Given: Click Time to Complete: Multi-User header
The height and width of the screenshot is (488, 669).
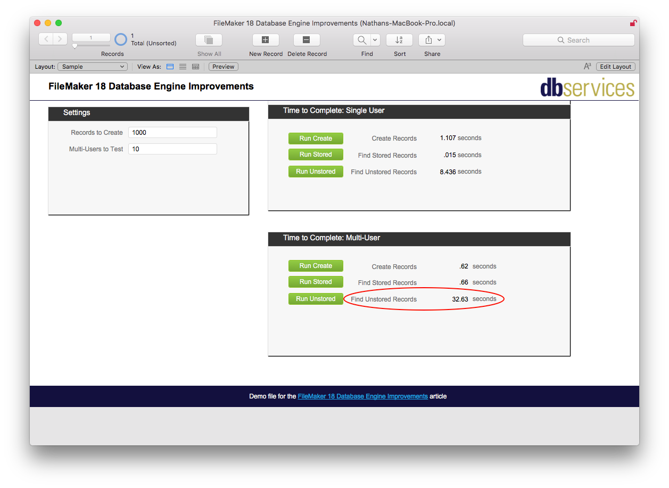Looking at the screenshot, I should click(x=419, y=238).
